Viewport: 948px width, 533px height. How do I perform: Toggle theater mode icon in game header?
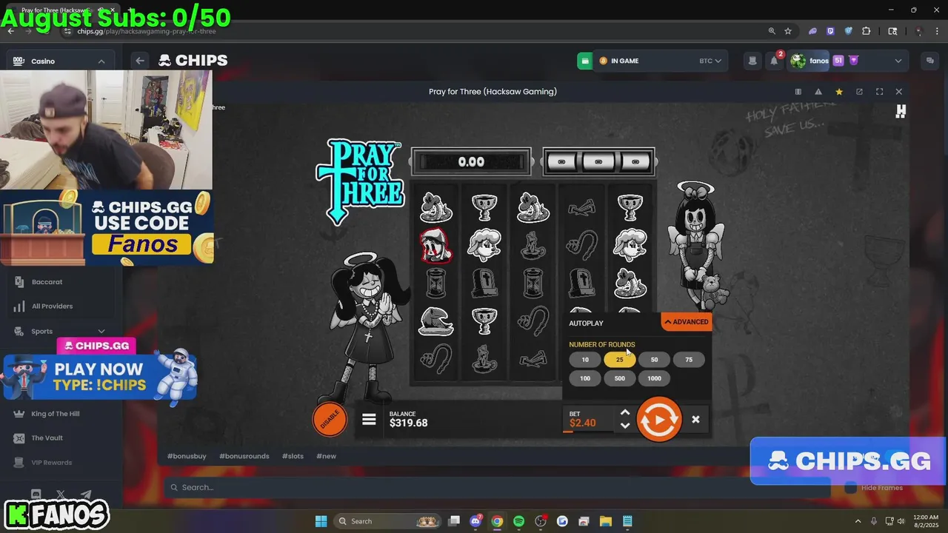tap(798, 92)
